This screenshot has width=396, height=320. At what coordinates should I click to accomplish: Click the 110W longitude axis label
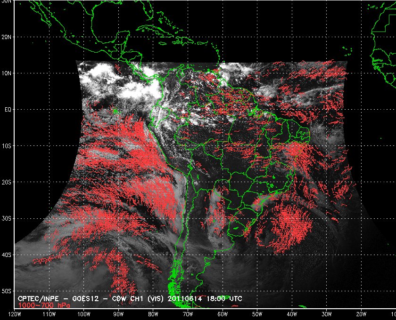[49, 314]
